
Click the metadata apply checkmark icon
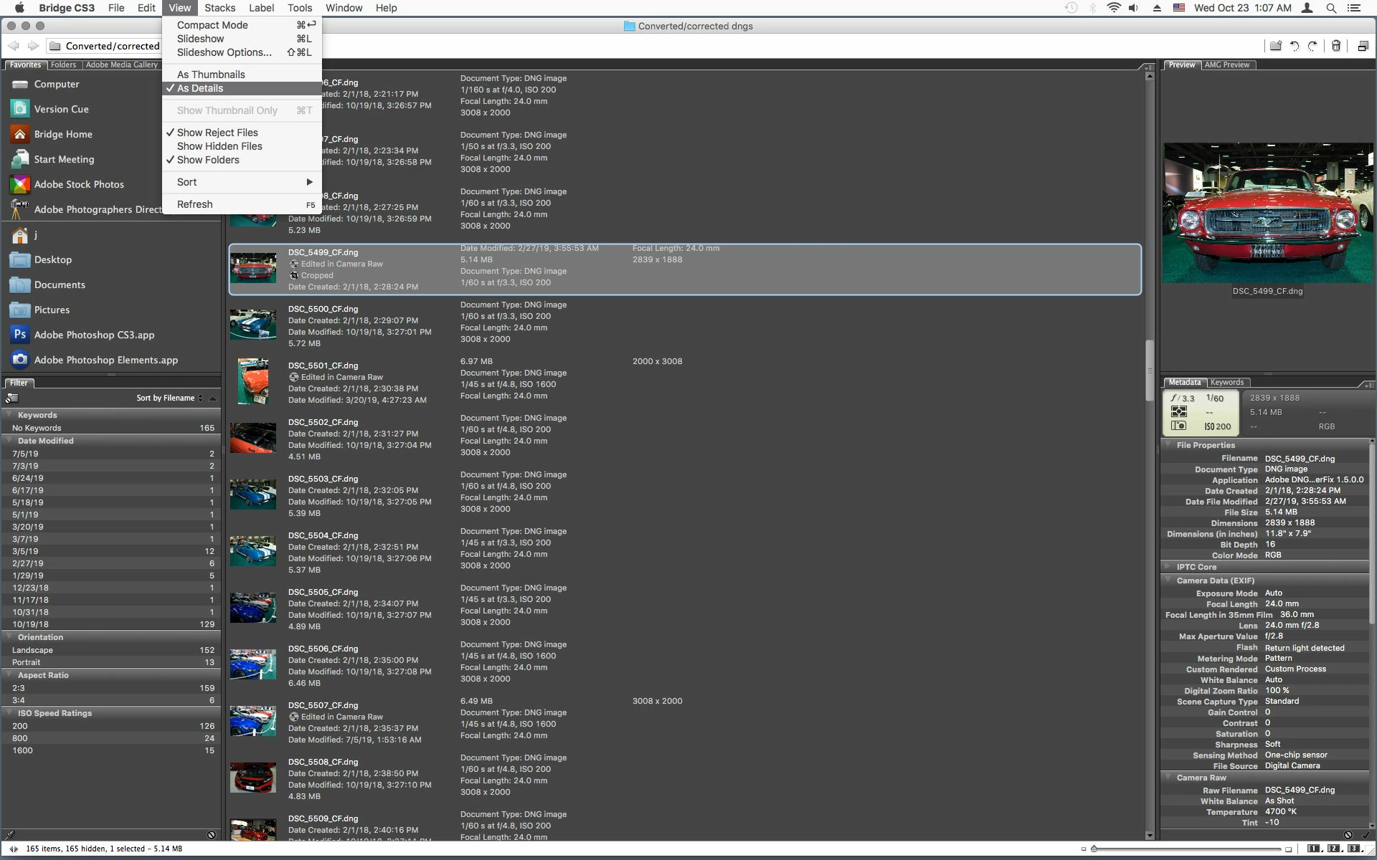[1367, 835]
